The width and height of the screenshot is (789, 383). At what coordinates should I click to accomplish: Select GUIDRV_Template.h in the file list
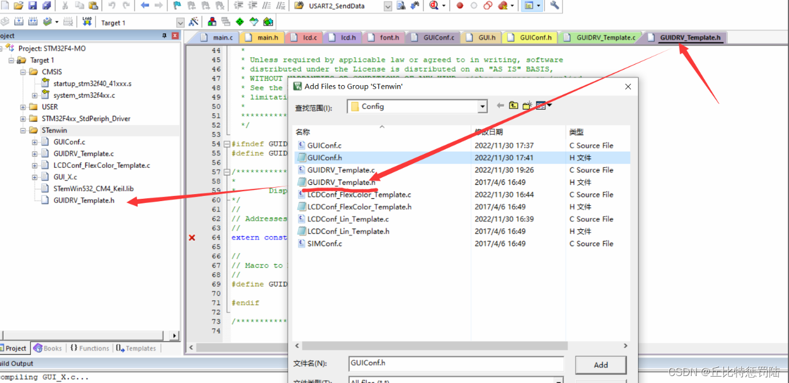pyautogui.click(x=341, y=182)
